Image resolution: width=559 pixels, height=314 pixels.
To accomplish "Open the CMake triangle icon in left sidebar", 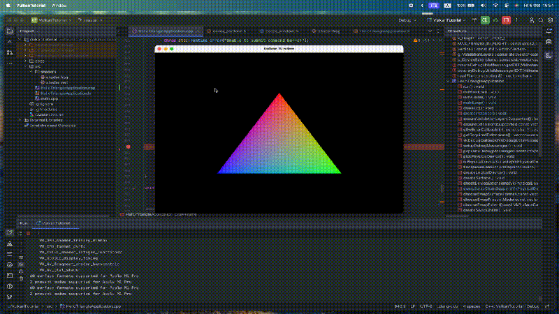I will (10, 244).
